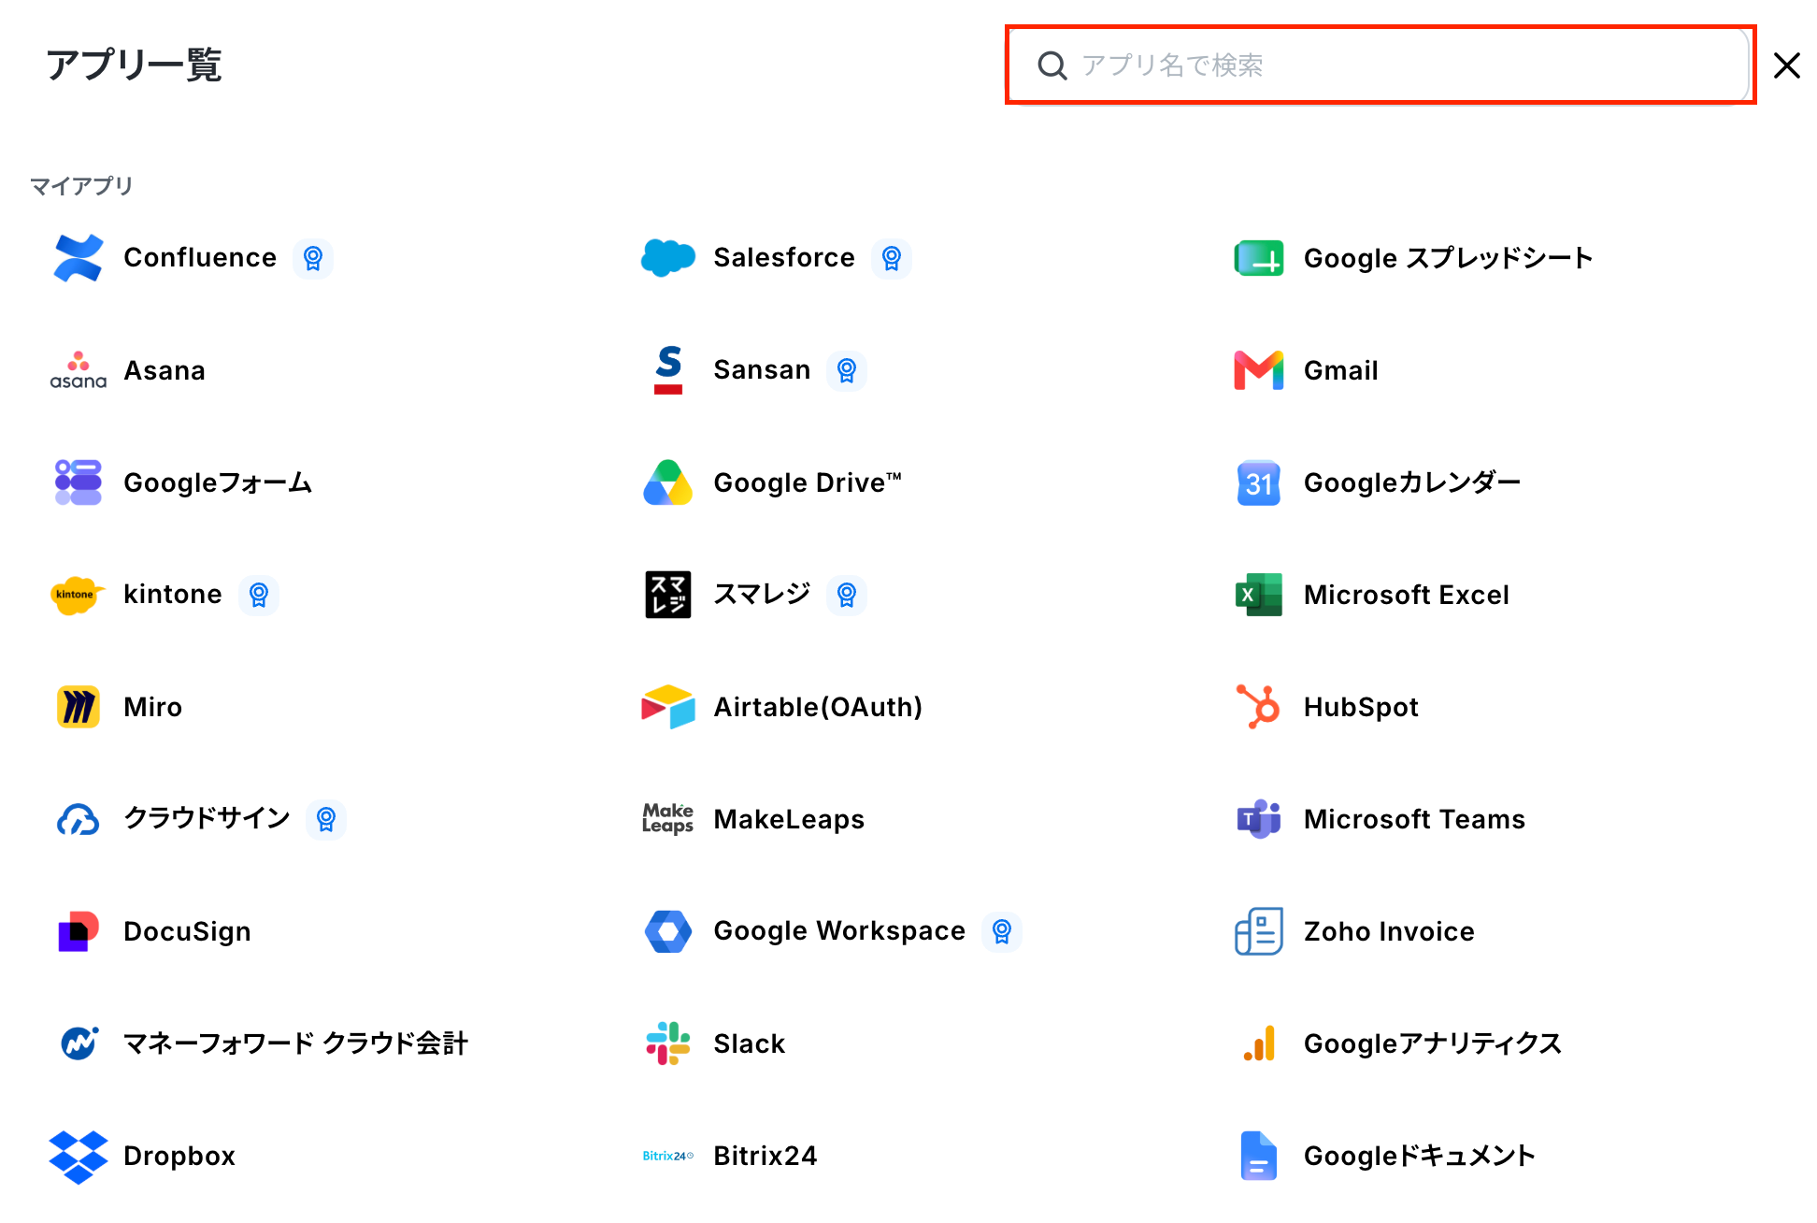
Task: Open the Googleフォーム icon
Action: [79, 482]
